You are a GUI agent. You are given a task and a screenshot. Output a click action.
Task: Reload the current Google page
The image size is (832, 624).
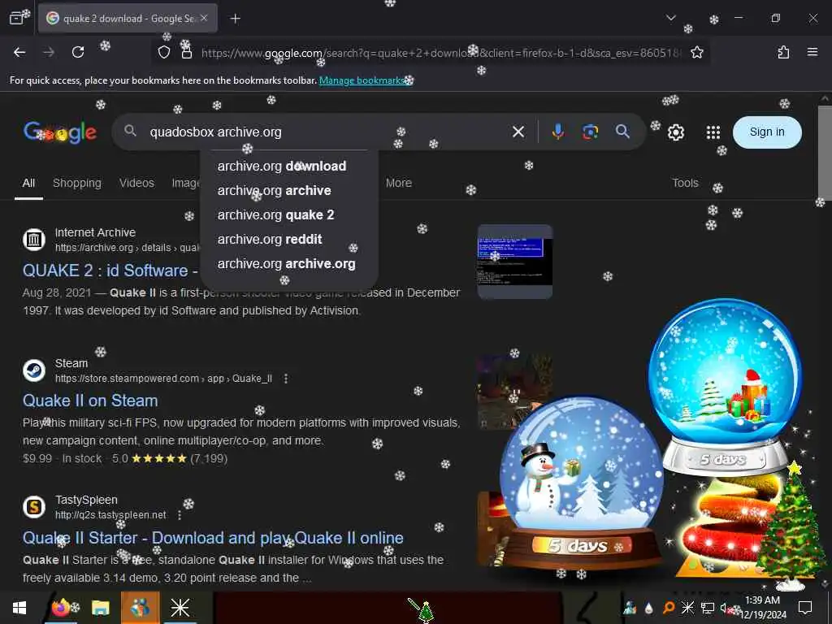coord(78,52)
